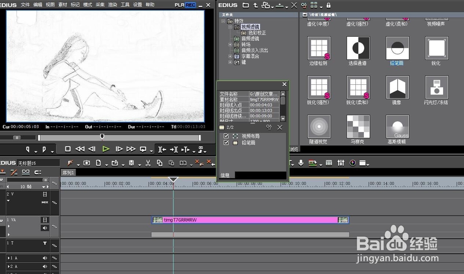
Task: Click the Save project floppy icon
Action: [131, 163]
